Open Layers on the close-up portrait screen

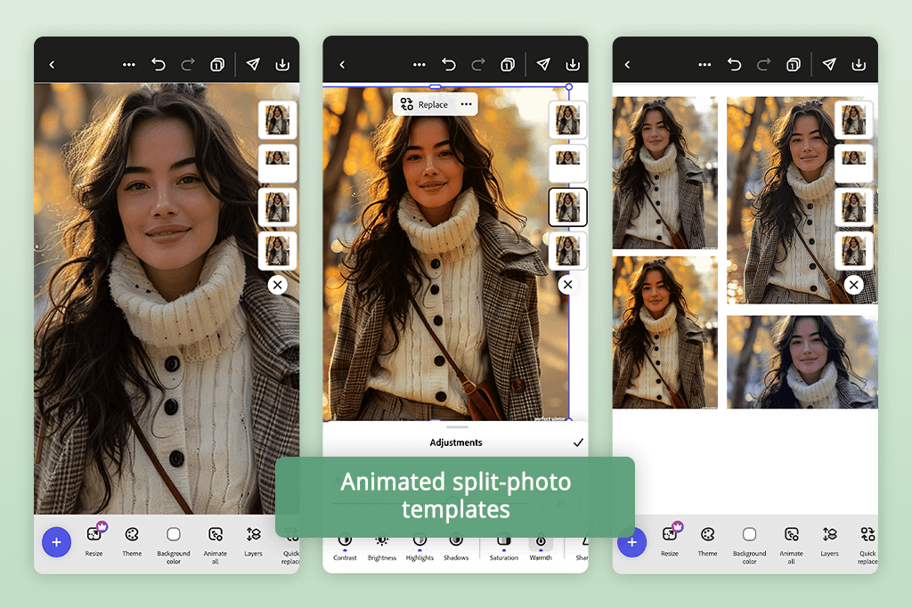tap(253, 540)
